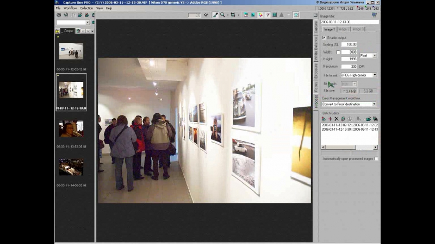Open the Collection menu

pos(86,8)
